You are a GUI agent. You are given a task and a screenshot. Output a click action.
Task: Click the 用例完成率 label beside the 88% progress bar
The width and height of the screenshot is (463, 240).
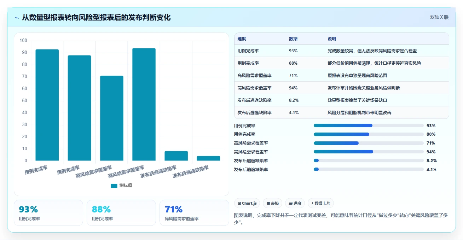point(245,134)
